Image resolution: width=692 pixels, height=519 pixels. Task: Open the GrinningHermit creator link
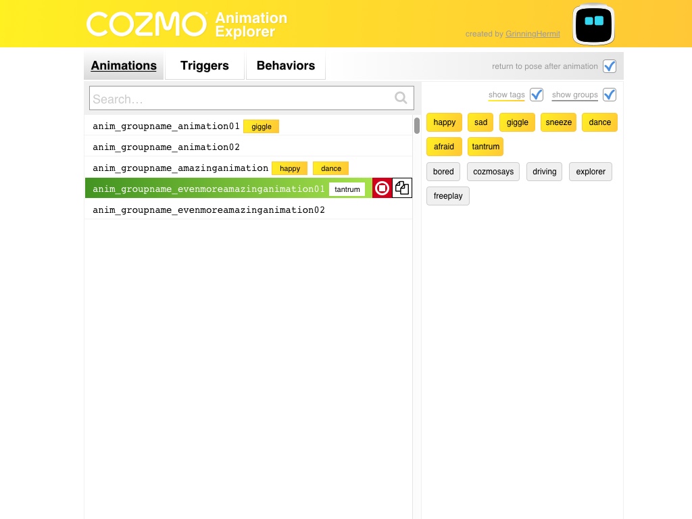click(533, 34)
